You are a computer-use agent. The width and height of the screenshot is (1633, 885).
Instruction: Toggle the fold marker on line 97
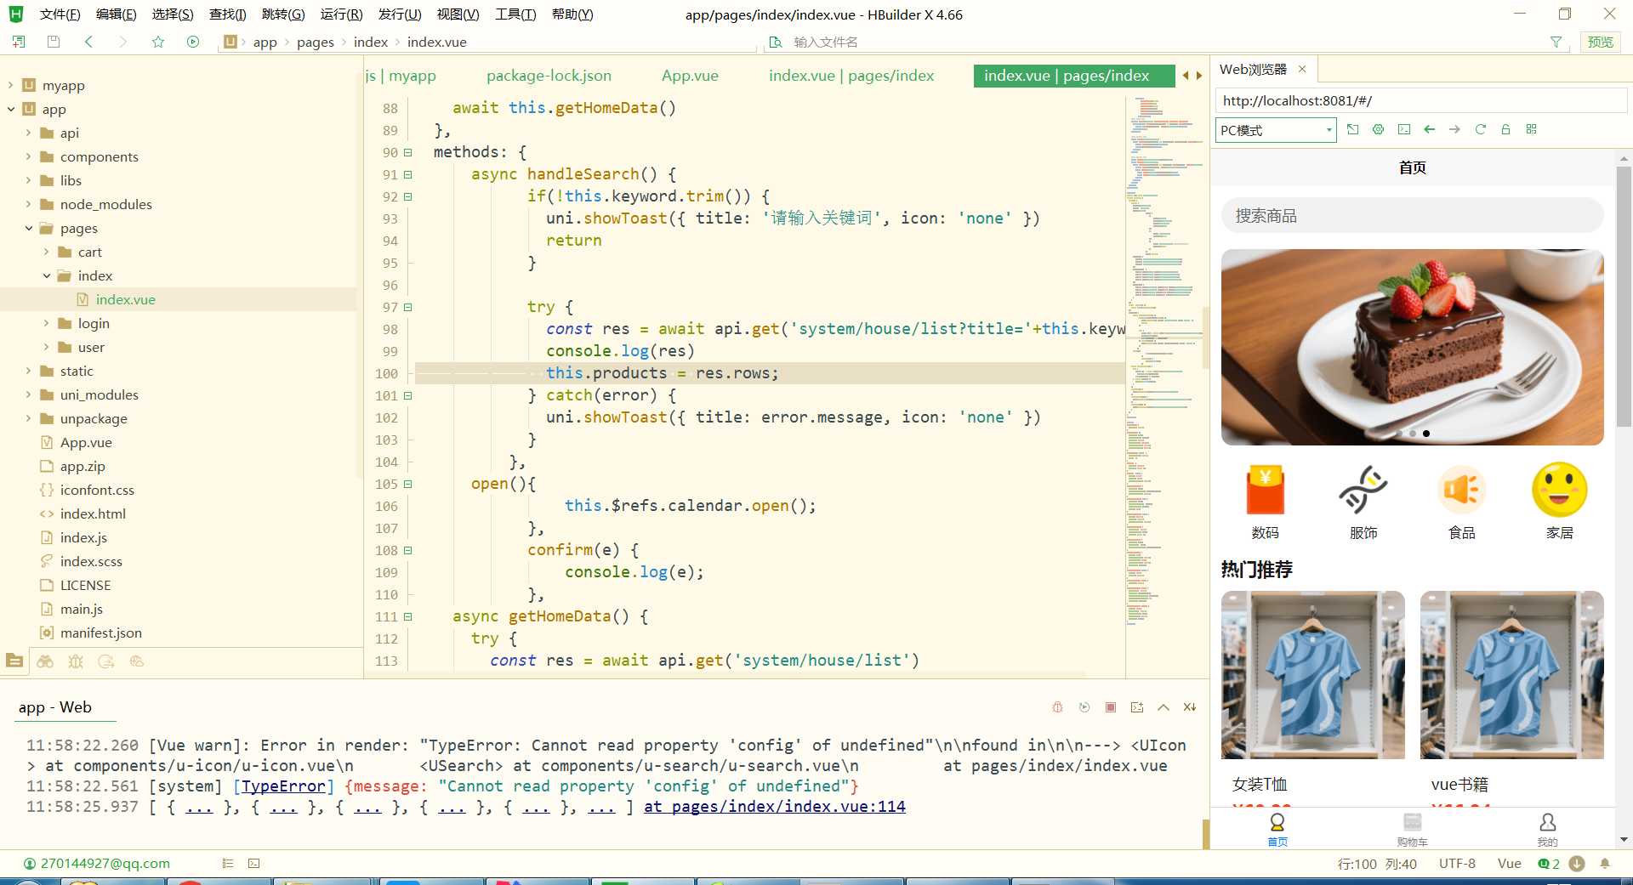click(x=408, y=307)
